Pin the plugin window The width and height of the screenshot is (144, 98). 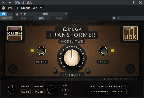point(134,3)
